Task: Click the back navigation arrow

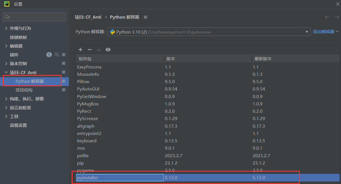Action: click(x=327, y=17)
